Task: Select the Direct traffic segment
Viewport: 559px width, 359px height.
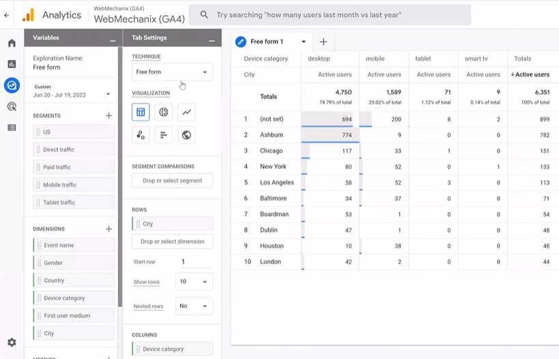Action: (x=74, y=149)
